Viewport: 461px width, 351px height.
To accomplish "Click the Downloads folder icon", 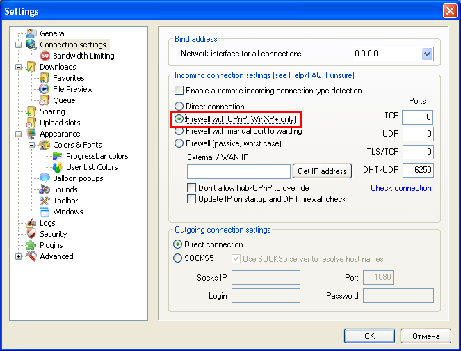I will coord(31,67).
